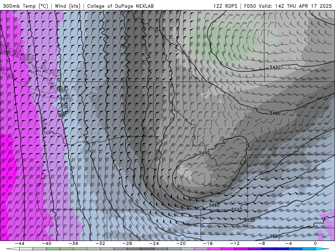This screenshot has height=251, width=335.
Task: Select the -36 colorbar tick label
Action: 74,243
